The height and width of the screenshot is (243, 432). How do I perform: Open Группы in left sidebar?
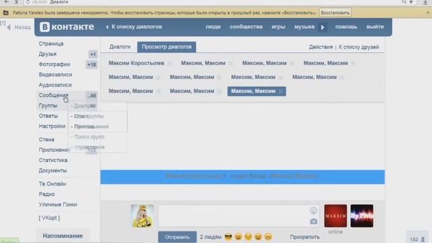click(48, 106)
